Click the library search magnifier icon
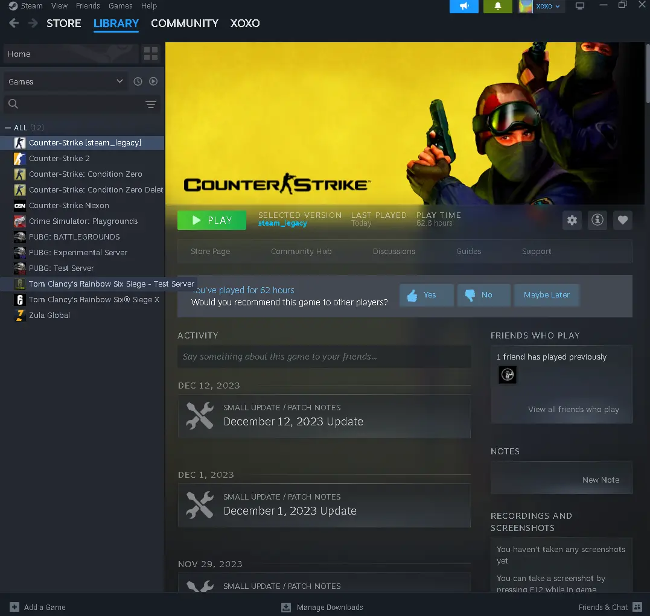The image size is (650, 616). (13, 104)
